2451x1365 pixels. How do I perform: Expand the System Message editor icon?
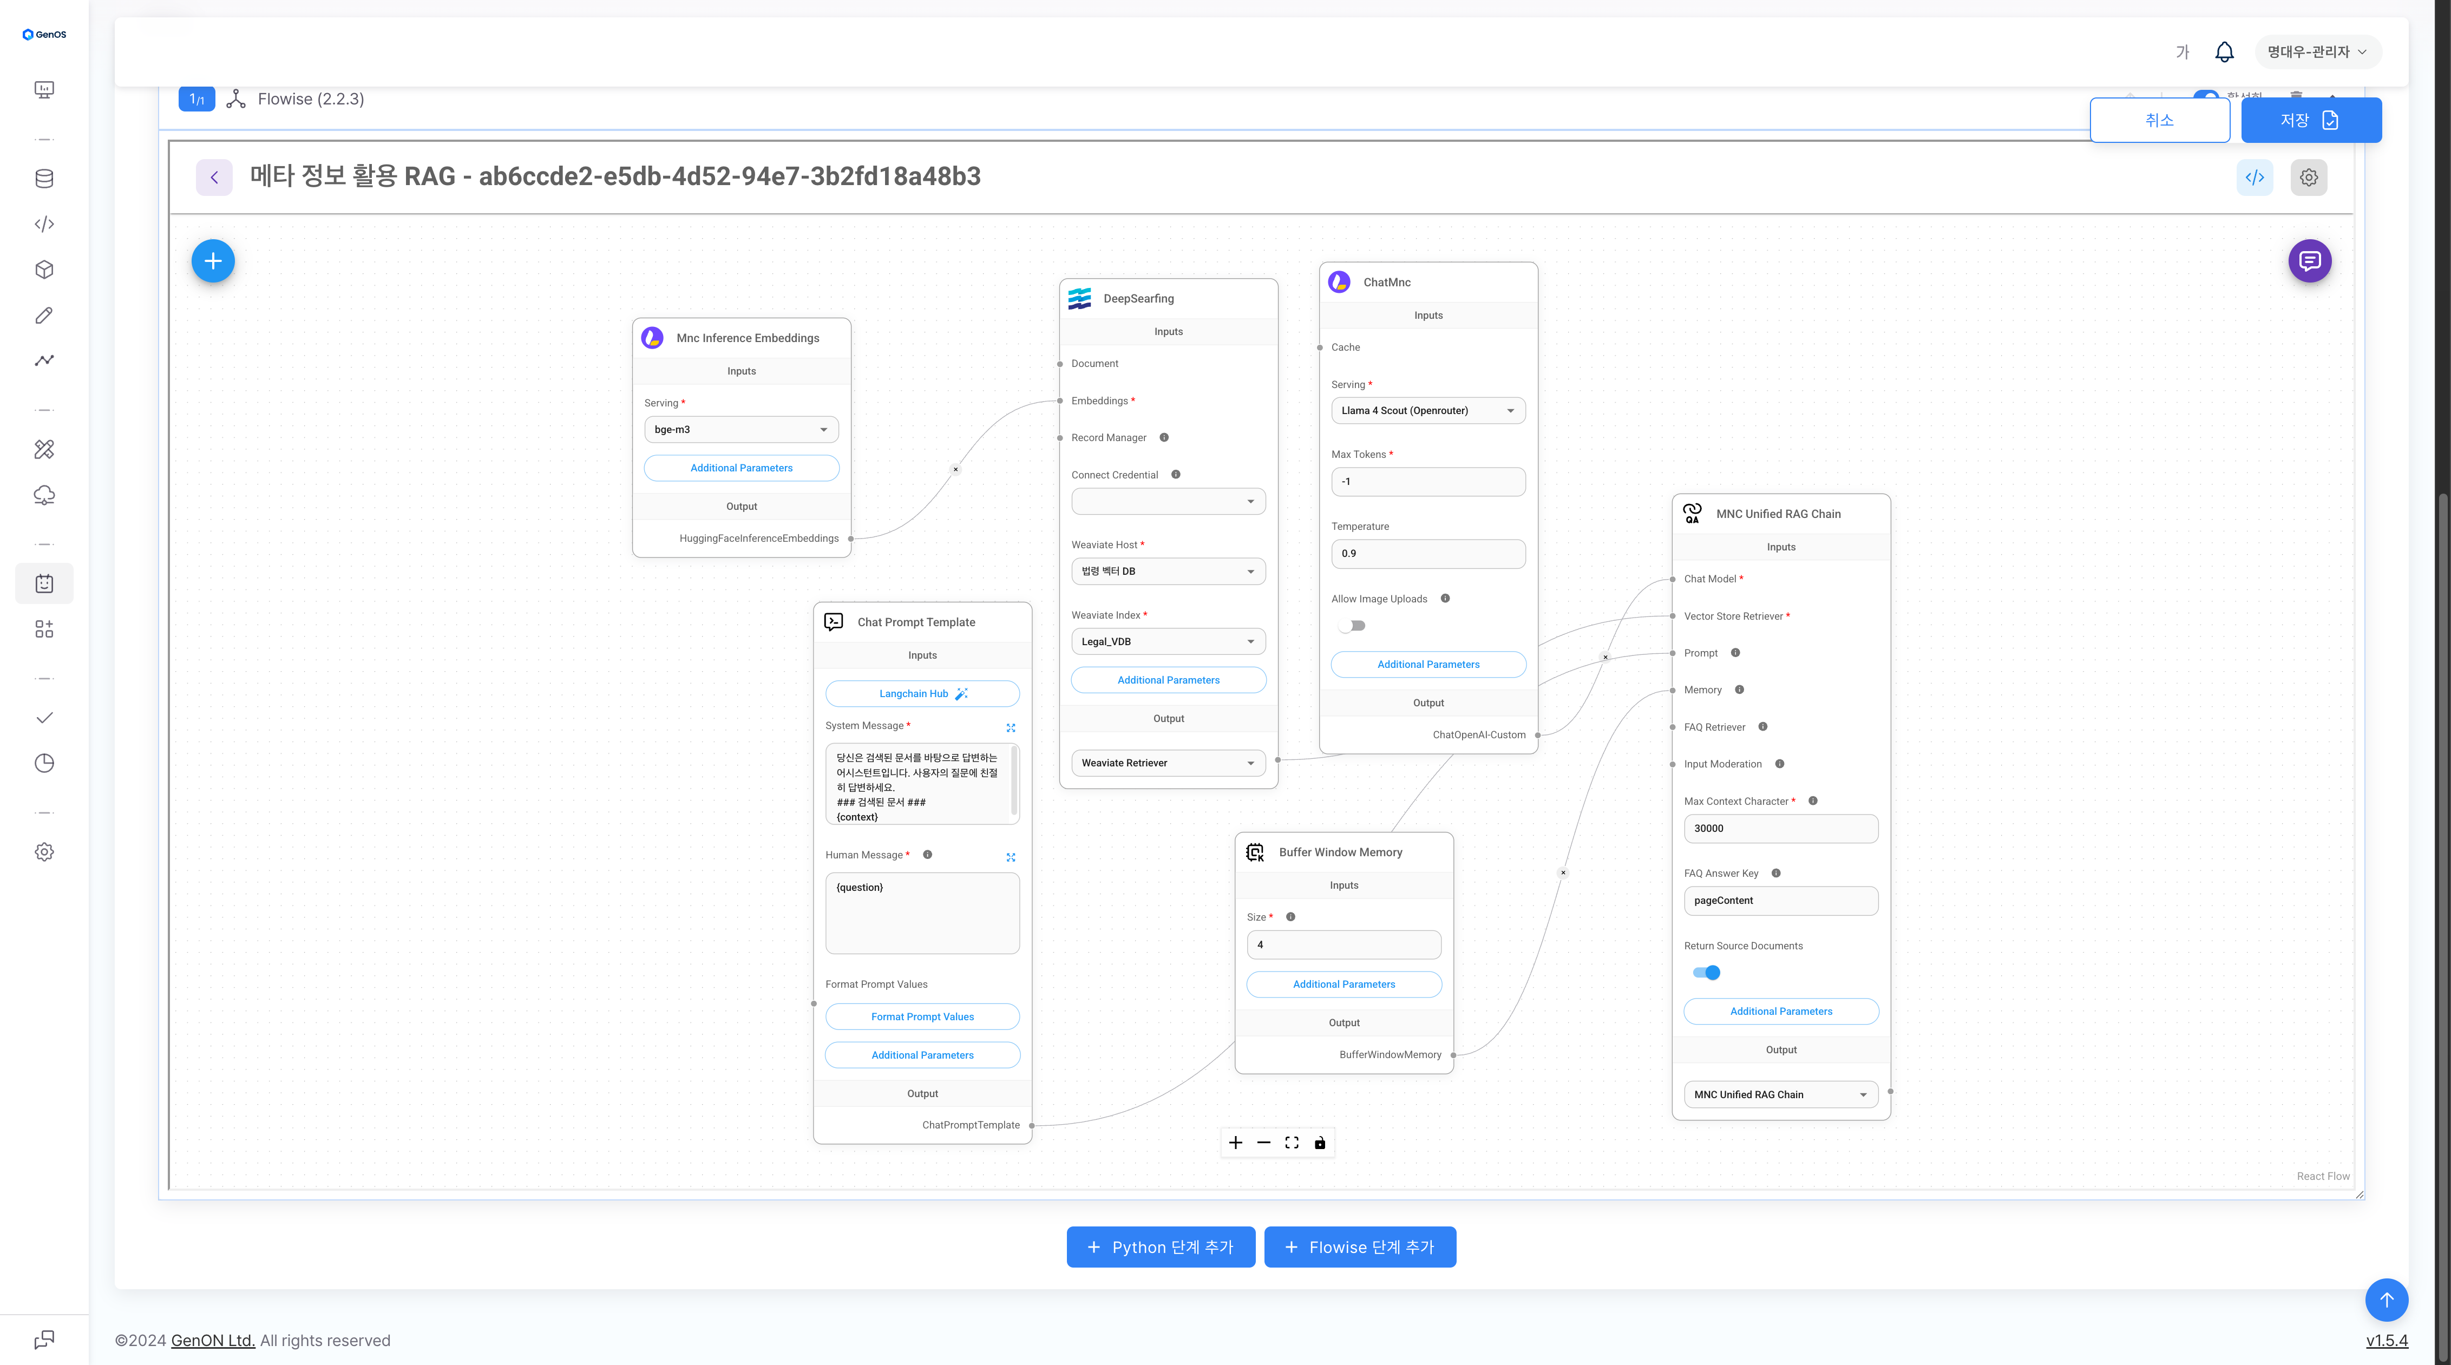click(1011, 727)
